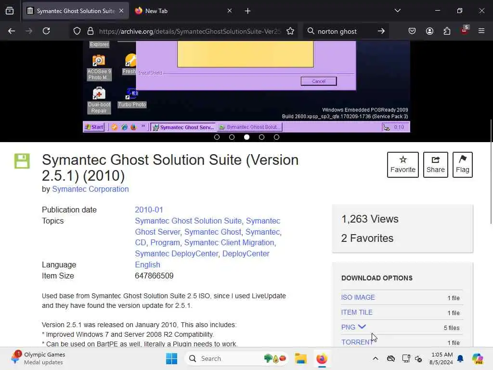Download the ISO IMAGE file
493x370 pixels.
tap(358, 297)
